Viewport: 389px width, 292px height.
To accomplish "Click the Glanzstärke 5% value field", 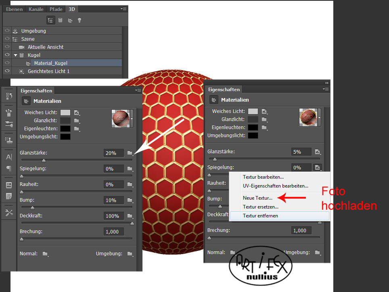I will pyautogui.click(x=301, y=152).
